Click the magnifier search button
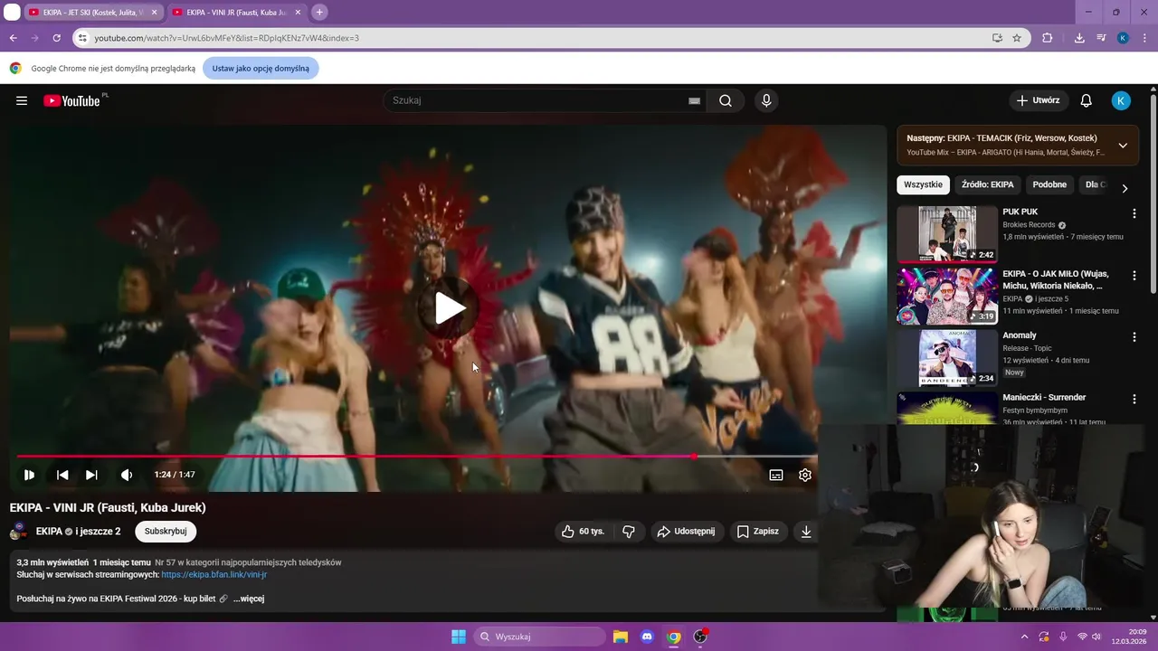Image resolution: width=1158 pixels, height=651 pixels. click(726, 100)
